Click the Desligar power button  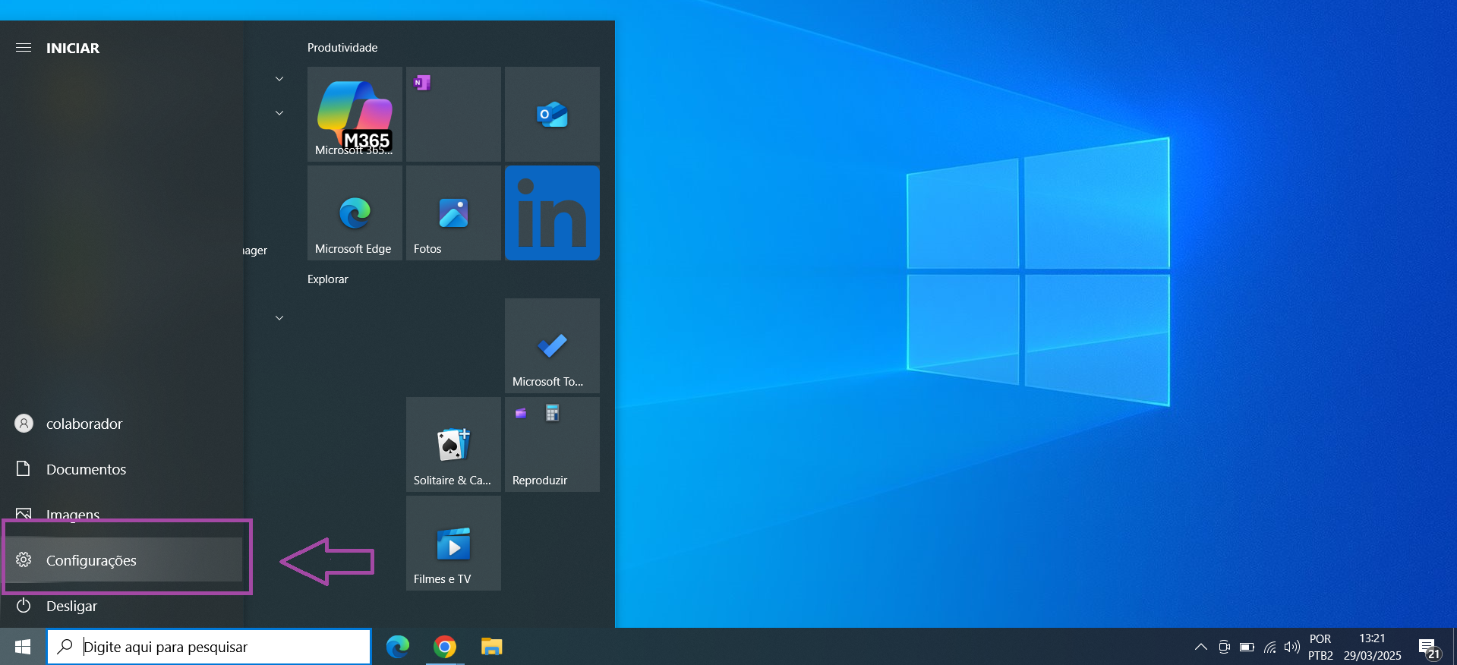71,606
